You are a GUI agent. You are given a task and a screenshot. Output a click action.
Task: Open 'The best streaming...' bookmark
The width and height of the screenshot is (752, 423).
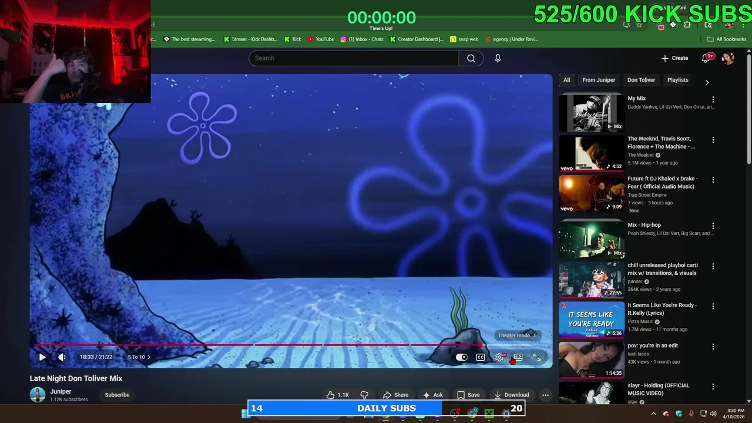pyautogui.click(x=189, y=39)
